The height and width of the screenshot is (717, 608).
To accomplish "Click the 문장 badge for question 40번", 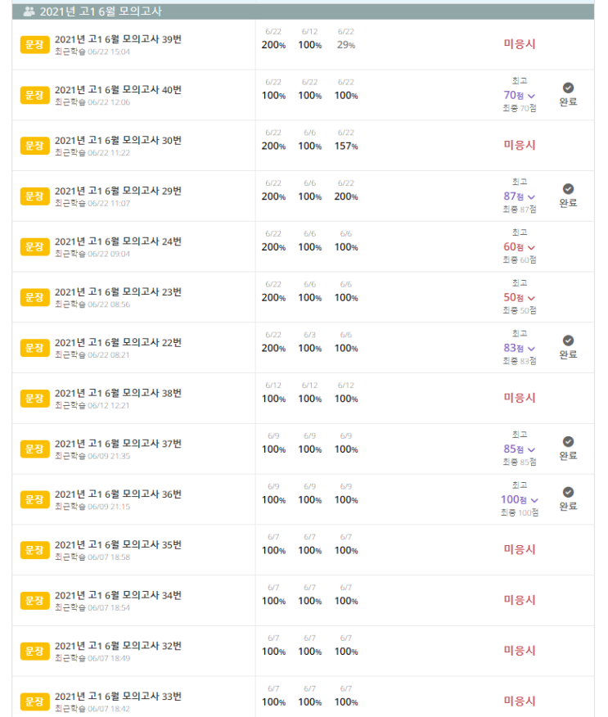I will [x=34, y=95].
